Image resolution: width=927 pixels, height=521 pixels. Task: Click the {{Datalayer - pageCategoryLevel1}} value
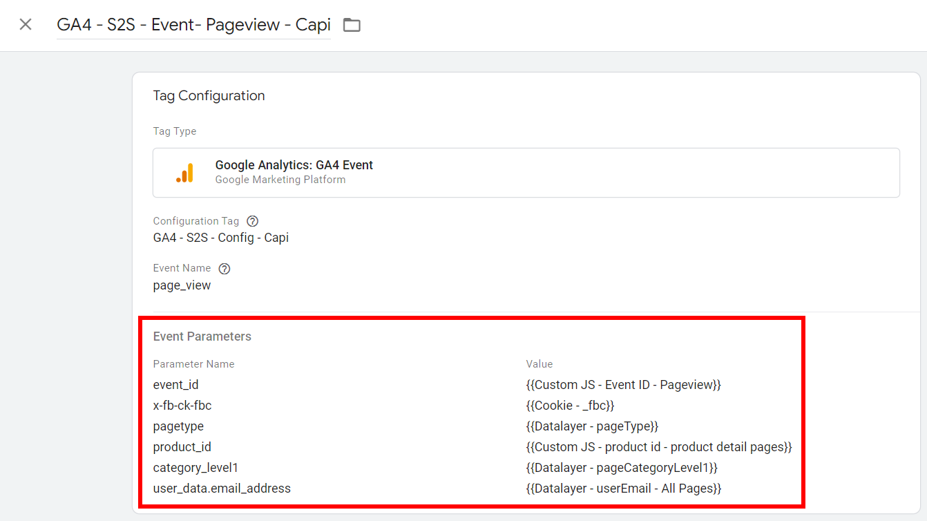point(622,468)
